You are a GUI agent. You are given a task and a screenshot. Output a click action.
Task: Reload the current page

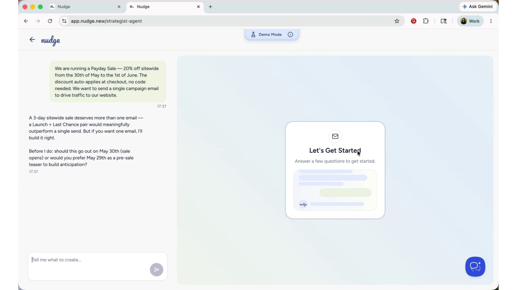(50, 21)
